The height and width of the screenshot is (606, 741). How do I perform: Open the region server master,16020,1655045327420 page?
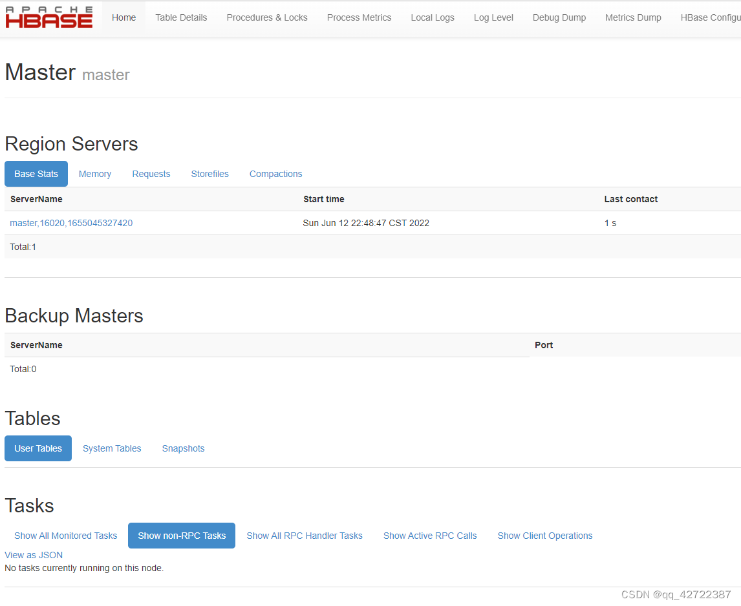71,222
